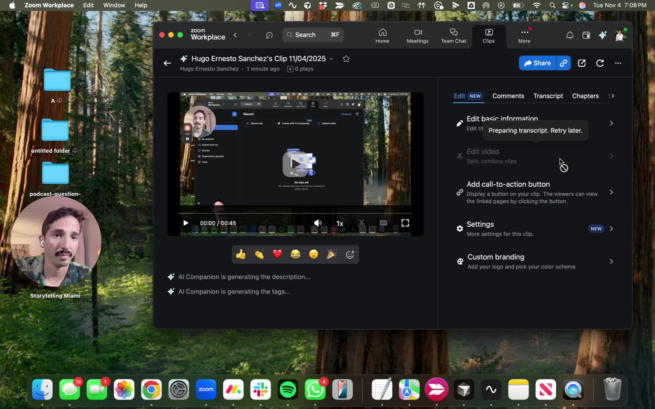Show more tabs with right arrow after Chapters
655x409 pixels.
click(612, 96)
